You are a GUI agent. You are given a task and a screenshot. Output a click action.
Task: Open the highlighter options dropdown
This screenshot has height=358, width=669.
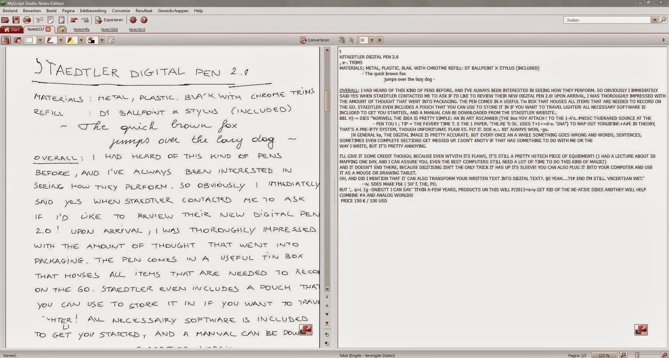click(81, 40)
